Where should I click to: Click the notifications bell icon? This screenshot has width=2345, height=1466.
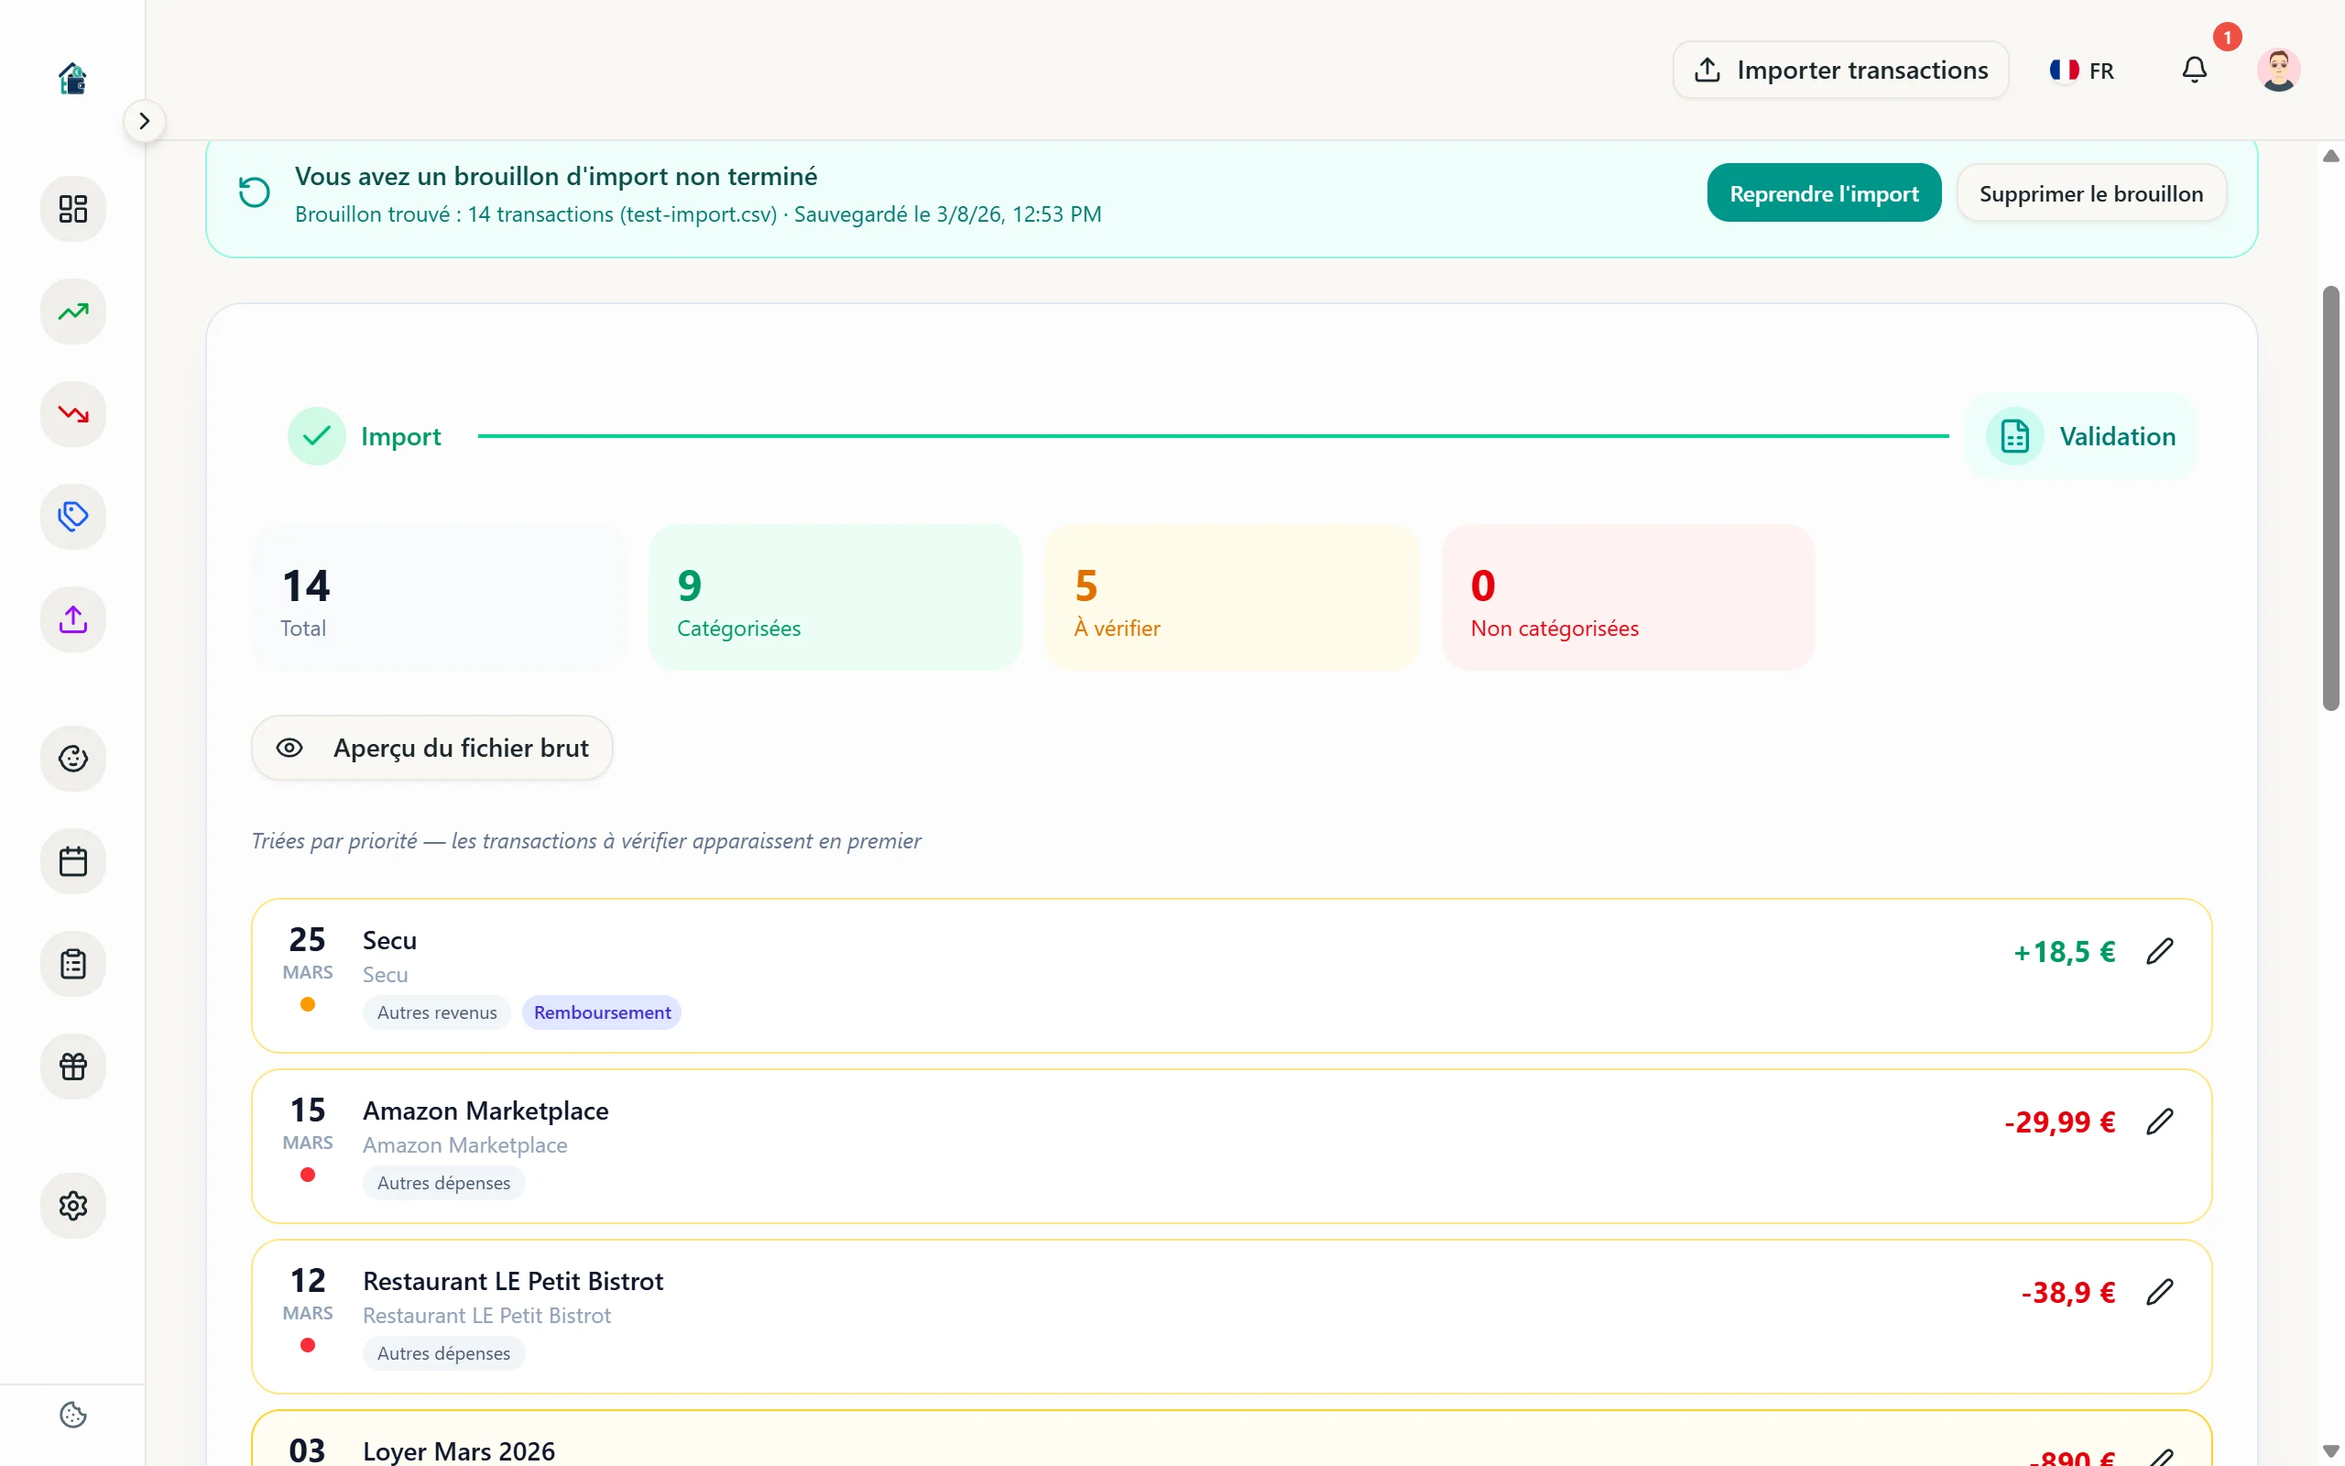tap(2194, 70)
